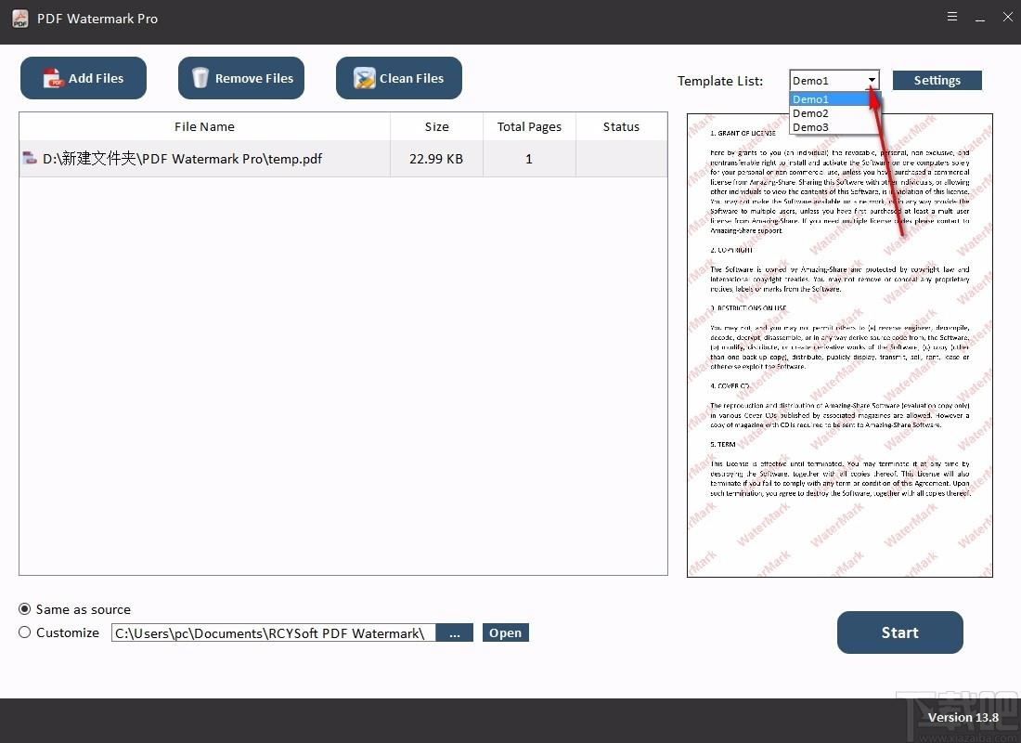Image resolution: width=1021 pixels, height=743 pixels.
Task: Click the Clean Files button label
Action: [411, 78]
